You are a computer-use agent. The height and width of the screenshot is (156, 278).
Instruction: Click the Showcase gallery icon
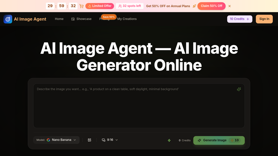pyautogui.click(x=73, y=19)
